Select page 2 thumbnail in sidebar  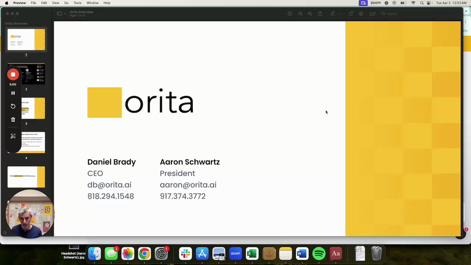(26, 74)
